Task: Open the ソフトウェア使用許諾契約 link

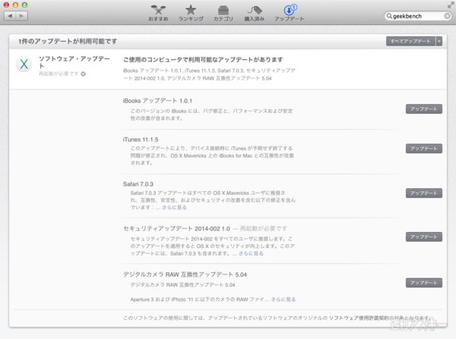Action: (x=358, y=318)
